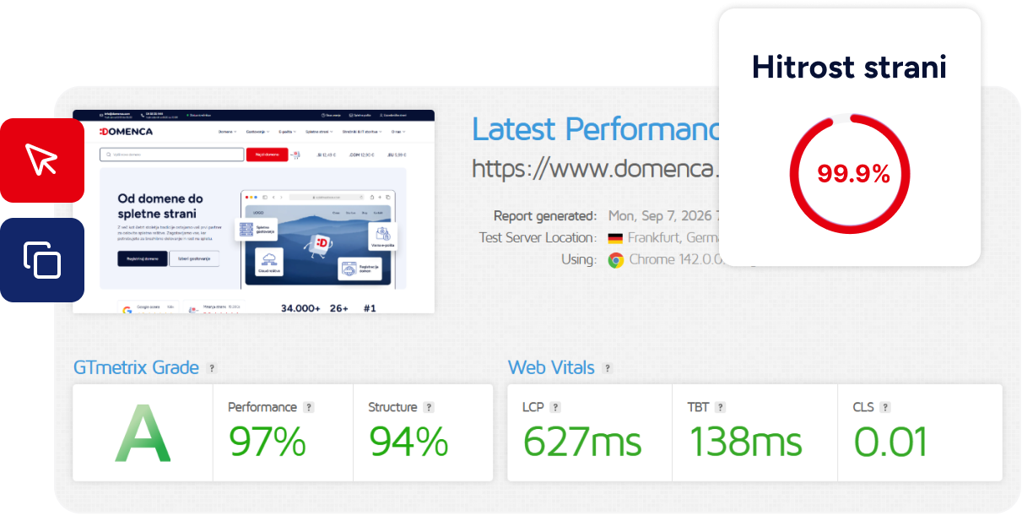Click the "Hitrost strani" heading
Screen dimensions: 1022x516
click(x=850, y=67)
